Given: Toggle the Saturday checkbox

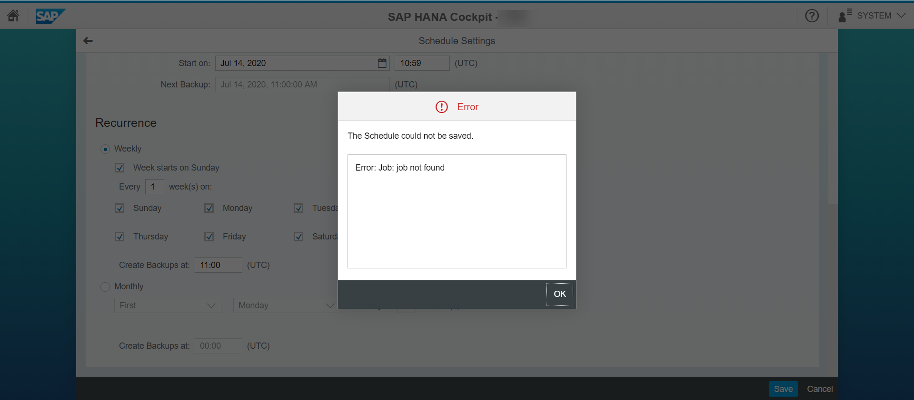Looking at the screenshot, I should click(x=298, y=237).
